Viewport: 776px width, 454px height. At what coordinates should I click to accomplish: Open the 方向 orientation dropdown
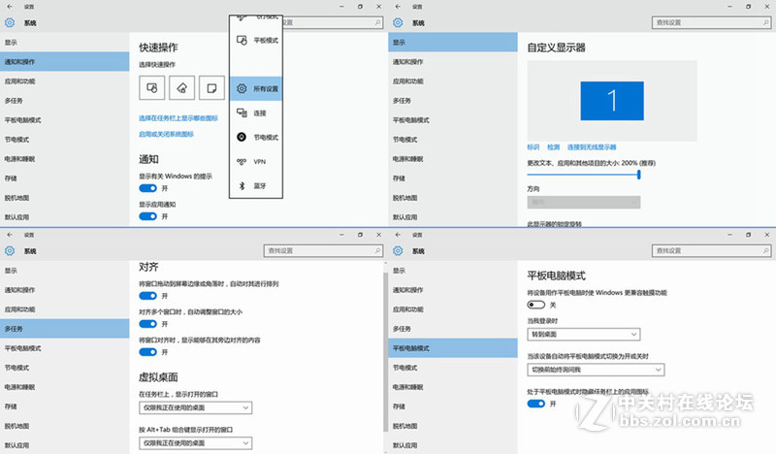coord(584,202)
